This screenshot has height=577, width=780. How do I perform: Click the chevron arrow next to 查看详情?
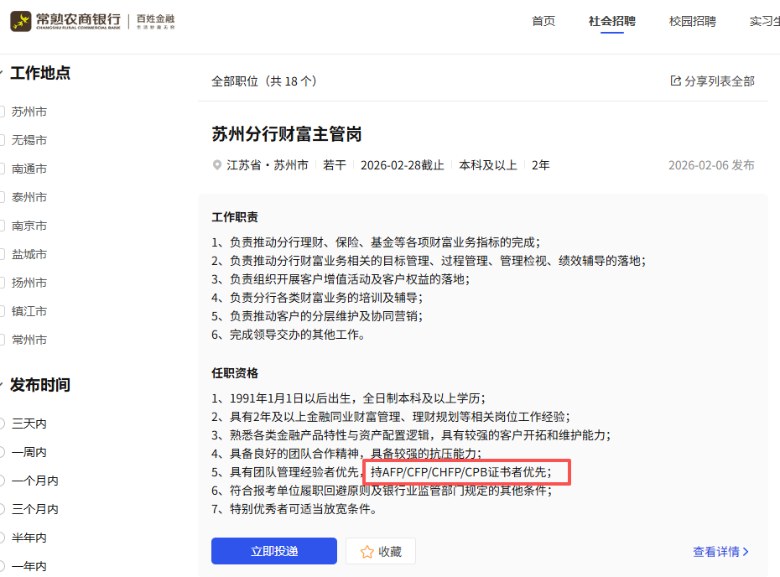[x=746, y=552]
